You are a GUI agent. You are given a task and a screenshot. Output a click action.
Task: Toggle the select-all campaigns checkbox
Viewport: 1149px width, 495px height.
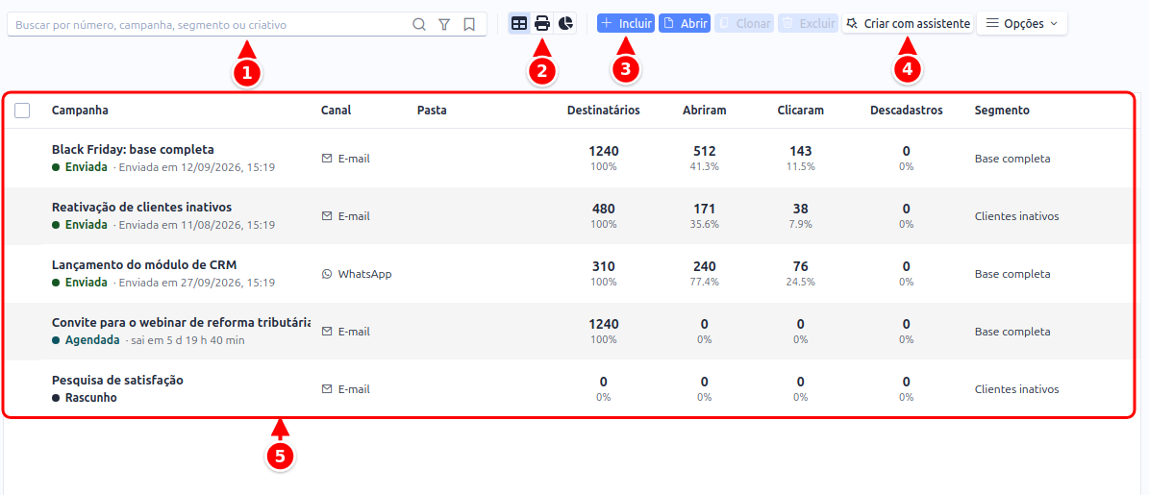(x=22, y=111)
